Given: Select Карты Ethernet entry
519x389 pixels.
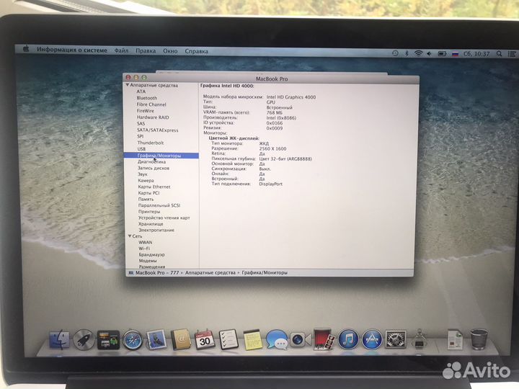Looking at the screenshot, I should tap(154, 187).
